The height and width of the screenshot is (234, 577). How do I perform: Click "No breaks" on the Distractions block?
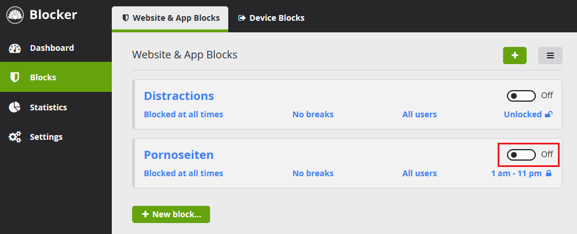pos(313,114)
